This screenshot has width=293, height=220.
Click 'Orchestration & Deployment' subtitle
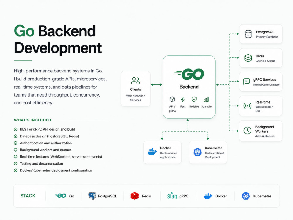tap(214, 155)
